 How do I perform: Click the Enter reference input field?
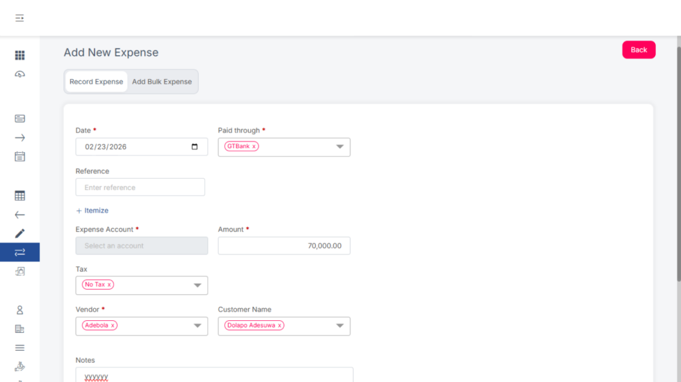click(x=140, y=187)
